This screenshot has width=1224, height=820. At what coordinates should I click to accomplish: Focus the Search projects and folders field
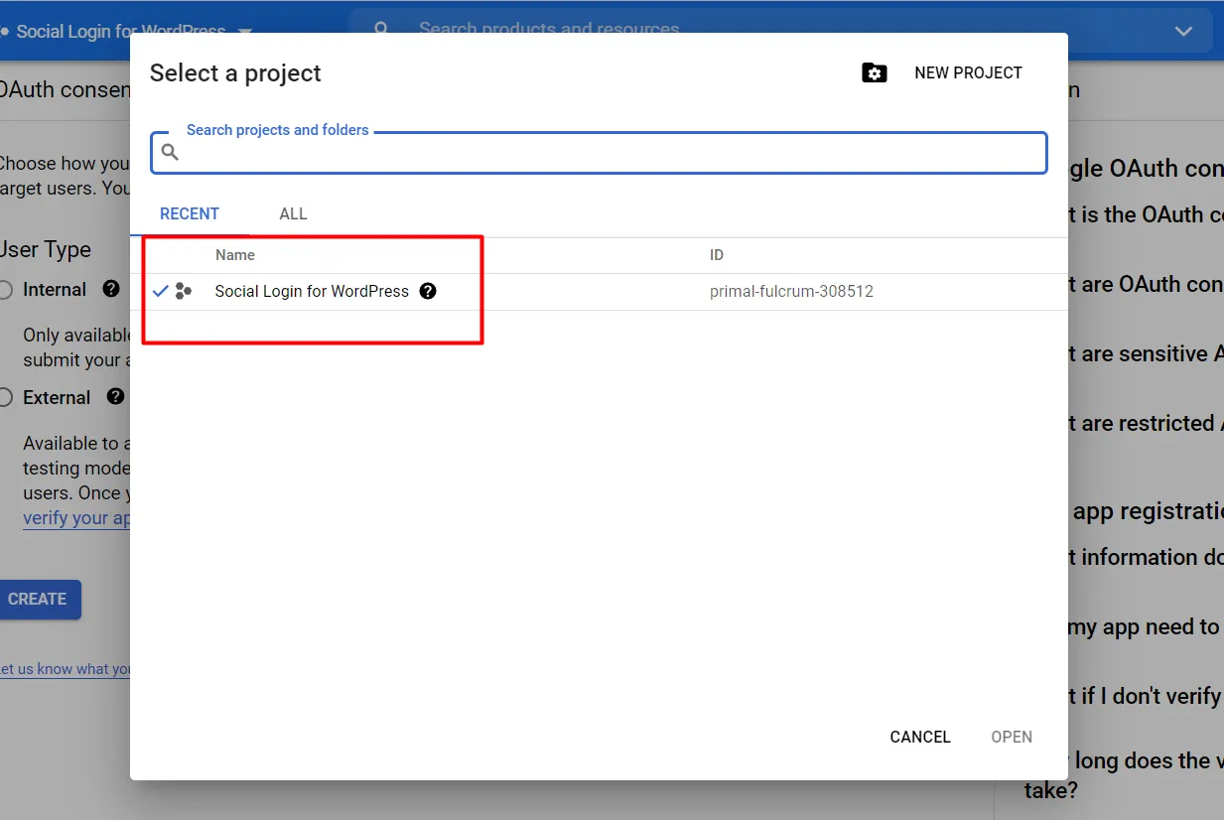[599, 153]
